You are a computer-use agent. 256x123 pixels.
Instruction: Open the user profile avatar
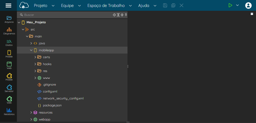click(248, 5)
